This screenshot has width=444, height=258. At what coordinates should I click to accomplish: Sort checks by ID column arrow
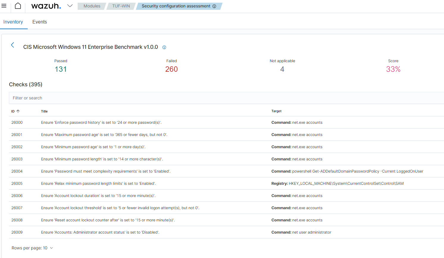pyautogui.click(x=18, y=111)
